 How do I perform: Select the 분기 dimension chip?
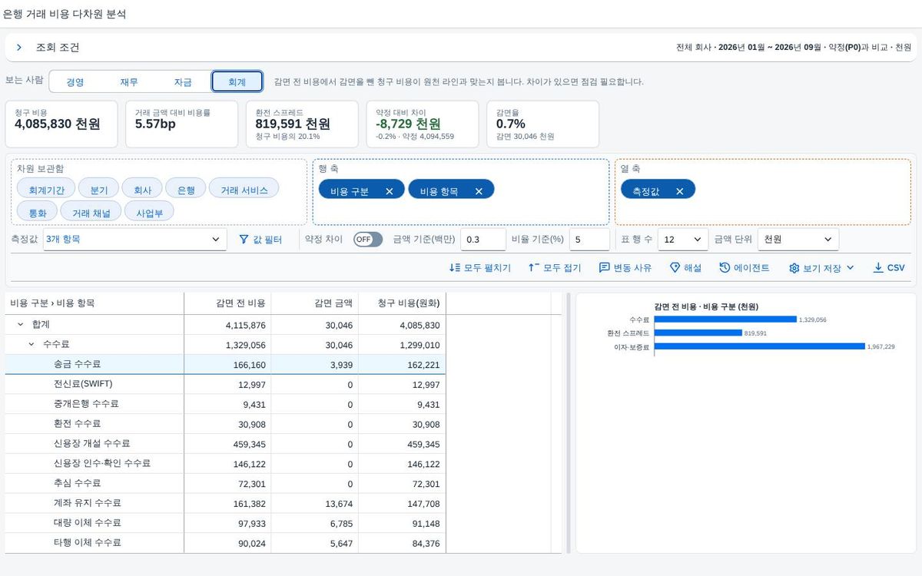99,190
